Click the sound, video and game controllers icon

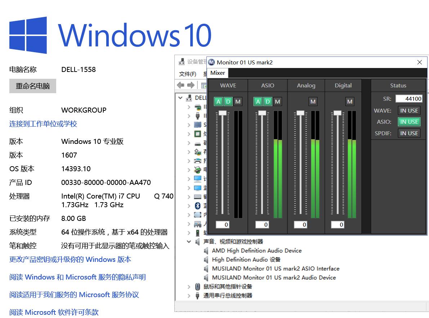[x=197, y=242]
